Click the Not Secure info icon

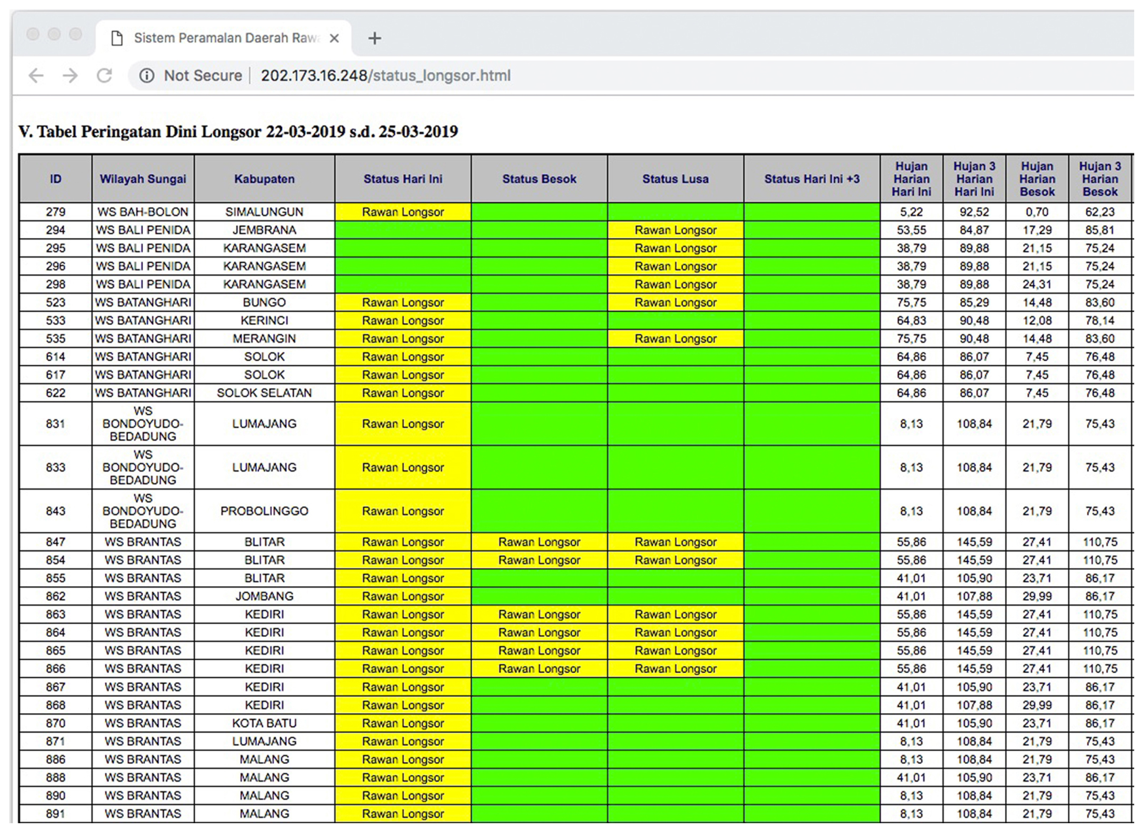tap(147, 75)
